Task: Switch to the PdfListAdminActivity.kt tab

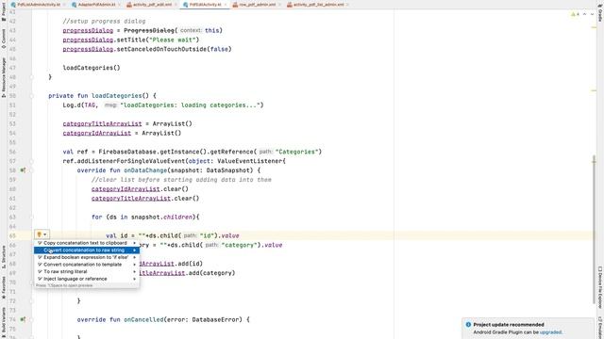Action: (39, 5)
